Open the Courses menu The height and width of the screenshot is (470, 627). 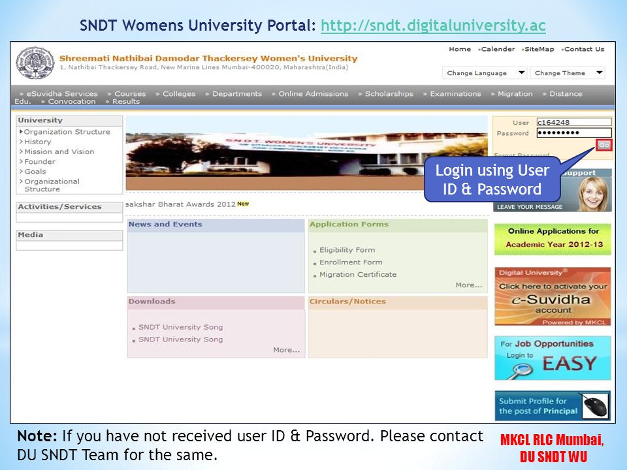[130, 93]
